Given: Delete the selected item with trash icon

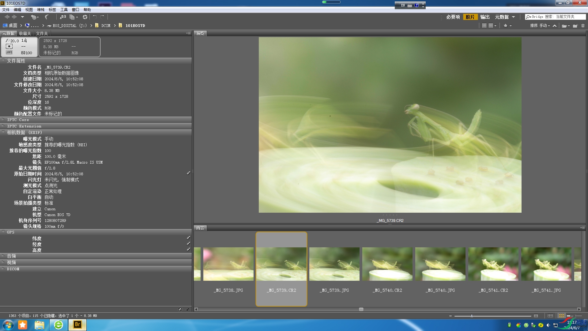Looking at the screenshot, I should point(583,26).
